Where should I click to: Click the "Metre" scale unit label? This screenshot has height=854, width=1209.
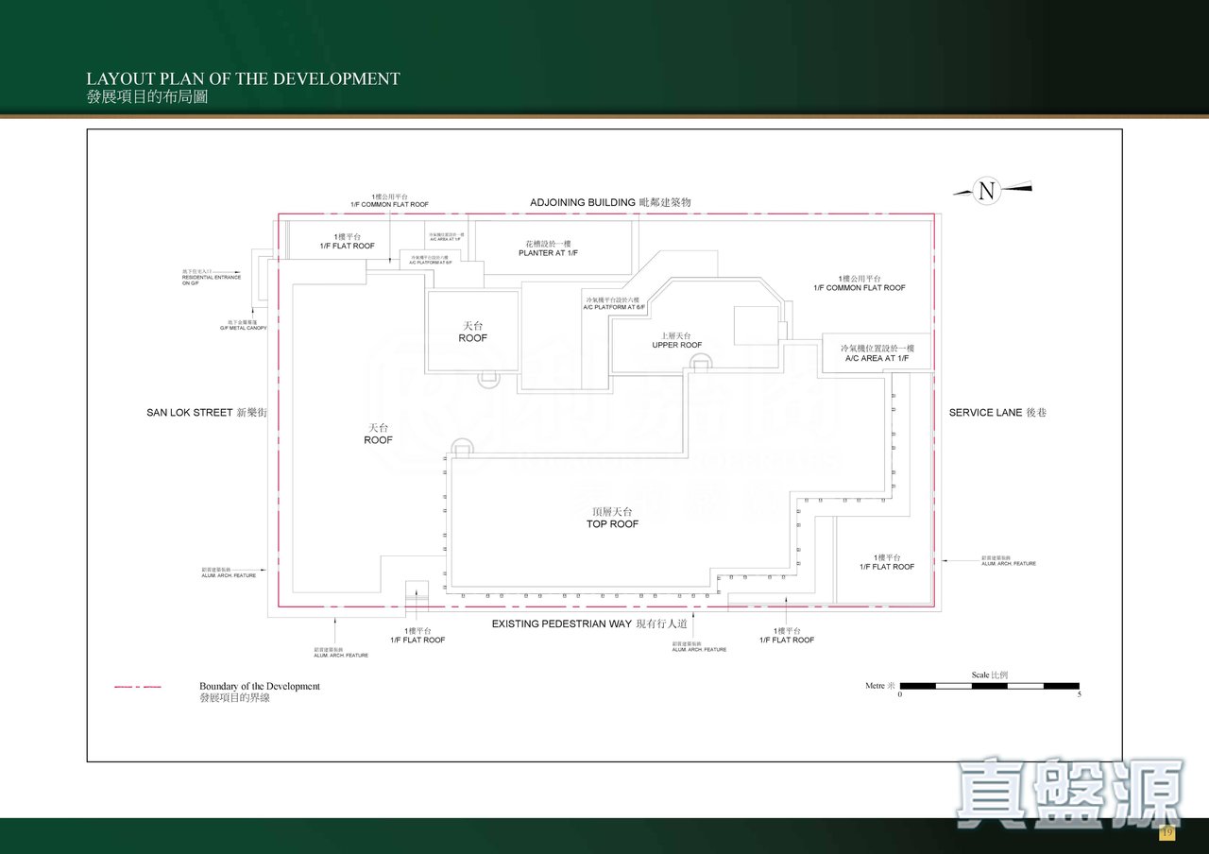[x=876, y=686]
